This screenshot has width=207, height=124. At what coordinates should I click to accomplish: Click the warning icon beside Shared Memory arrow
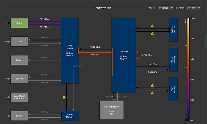tap(64, 97)
